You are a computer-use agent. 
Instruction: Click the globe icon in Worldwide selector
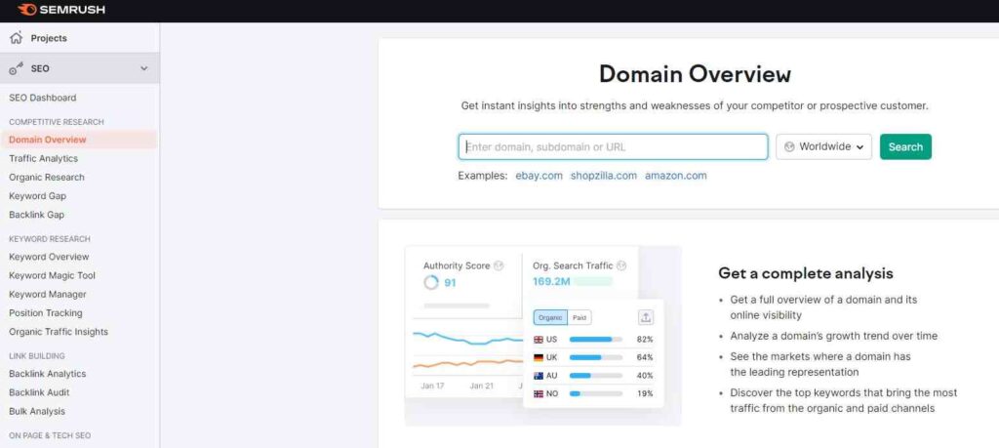[789, 146]
